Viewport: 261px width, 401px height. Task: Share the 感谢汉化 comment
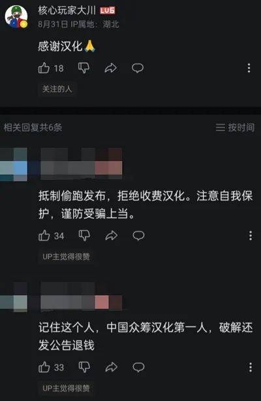point(111,68)
